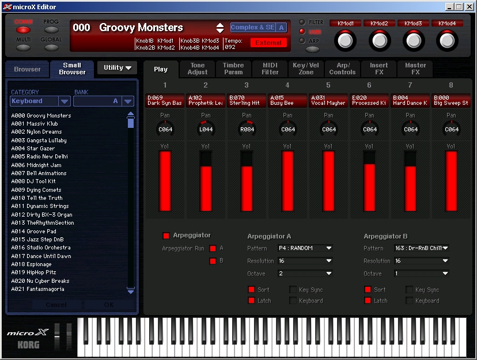
Task: Click the ARP indicator LED
Action: (302, 40)
